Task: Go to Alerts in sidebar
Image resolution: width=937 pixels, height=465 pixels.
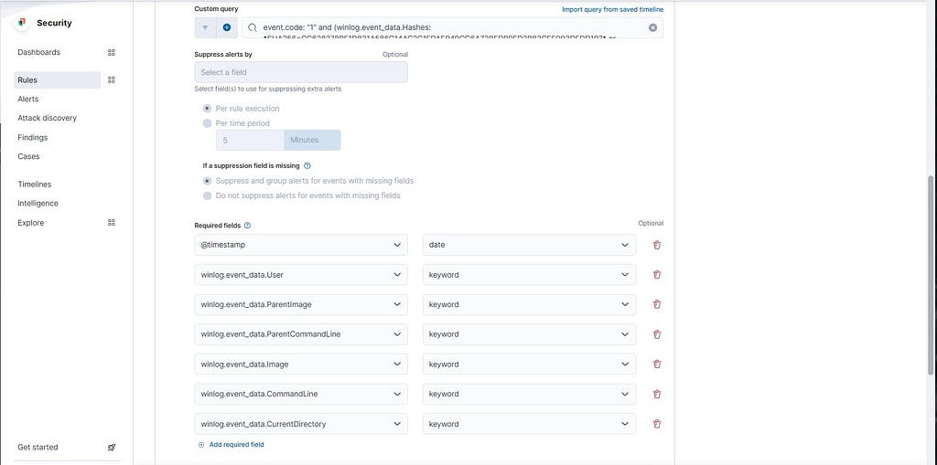Action: tap(28, 99)
